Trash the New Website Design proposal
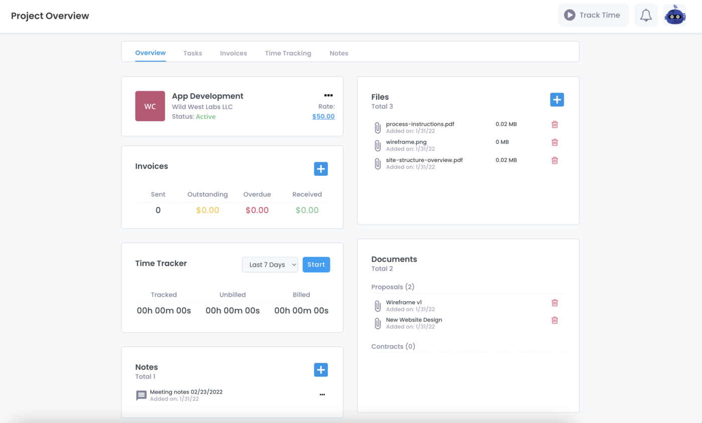Image resolution: width=702 pixels, height=423 pixels. (555, 320)
